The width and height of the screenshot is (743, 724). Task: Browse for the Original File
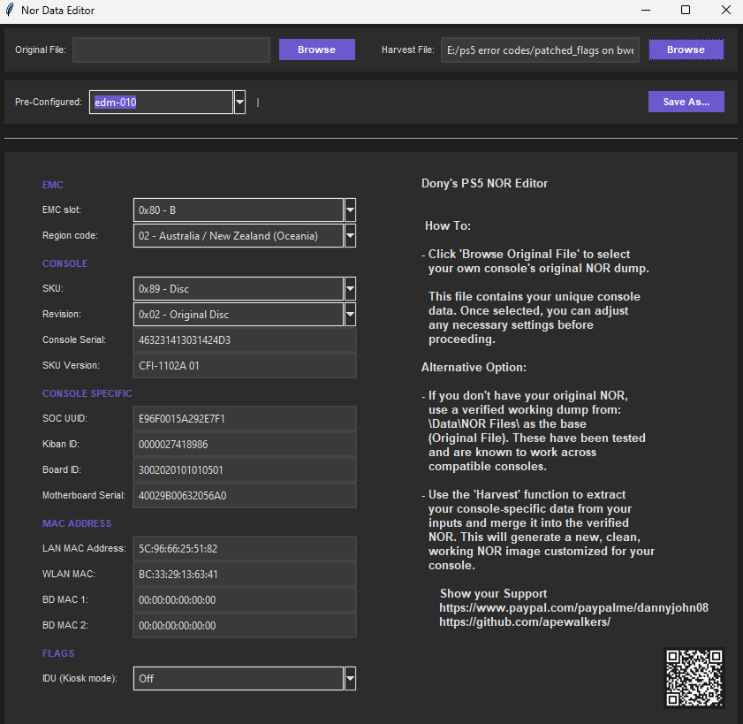click(316, 50)
